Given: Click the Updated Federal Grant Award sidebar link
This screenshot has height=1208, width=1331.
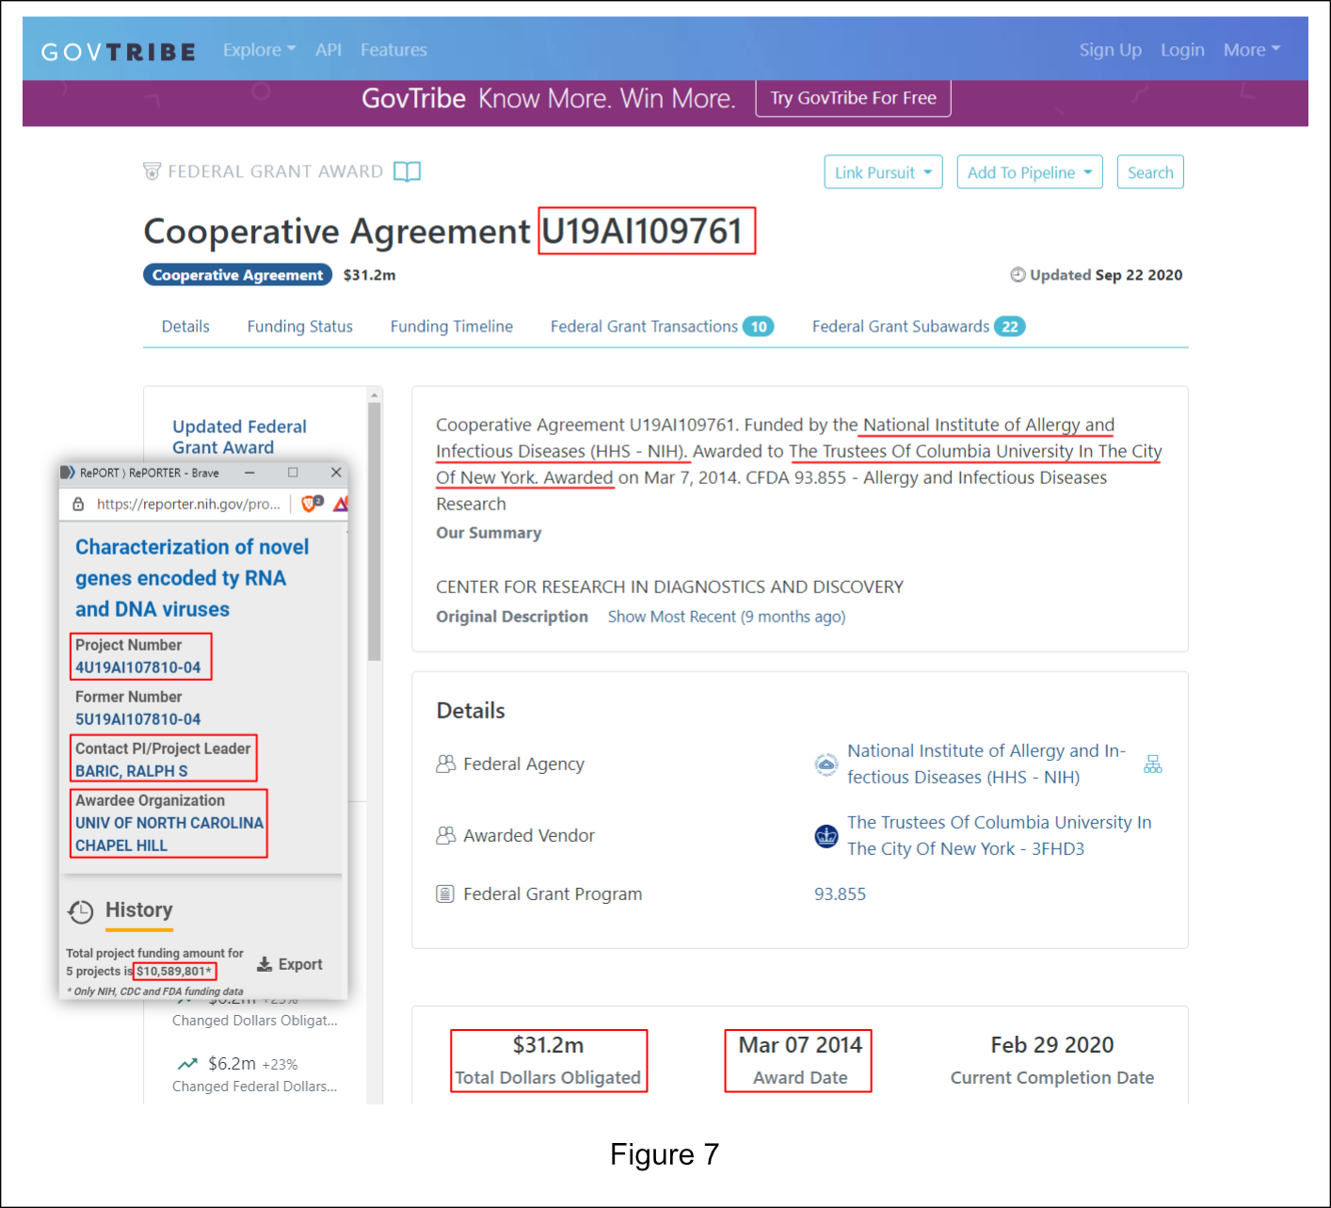Looking at the screenshot, I should point(239,437).
